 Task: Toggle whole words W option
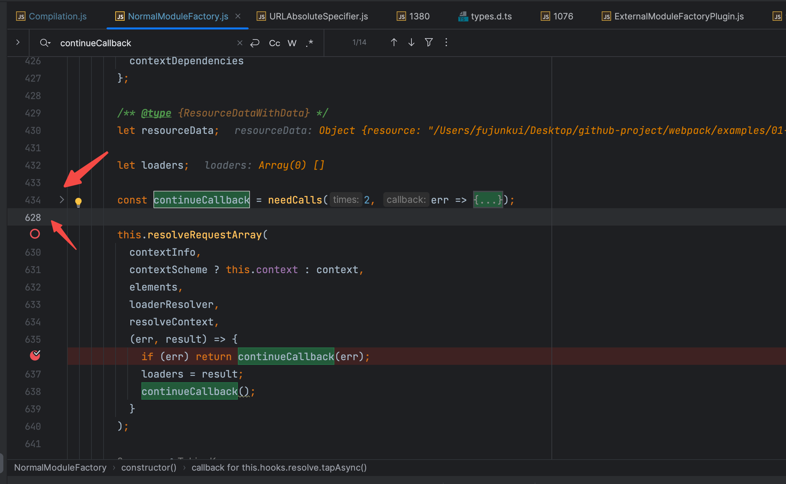pyautogui.click(x=292, y=43)
